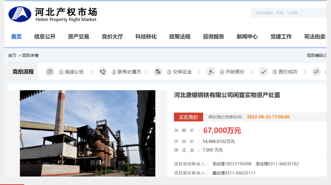Click the 竞拍流程 heading label
The image size is (331, 185).
[23, 72]
